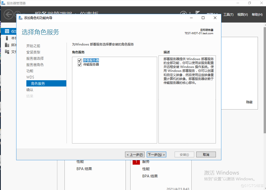Open the 安装类型 wizard step
The width and height of the screenshot is (266, 190).
(33, 52)
